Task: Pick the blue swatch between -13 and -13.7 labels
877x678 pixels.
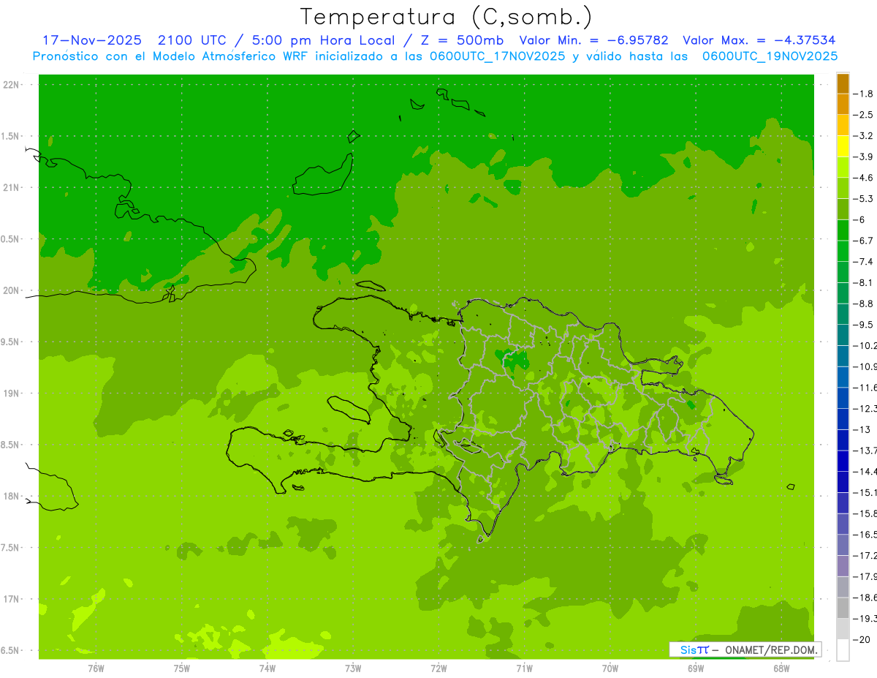Action: coord(843,440)
